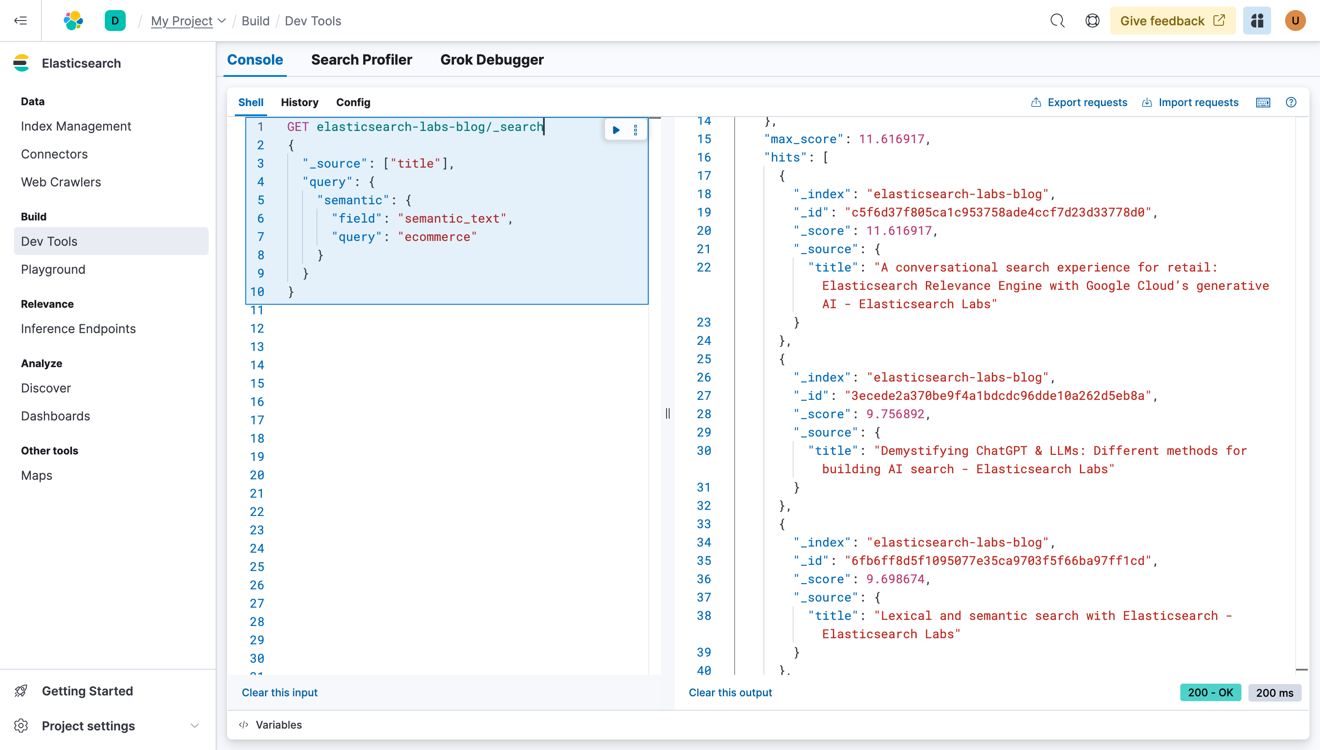The image size is (1320, 750).
Task: Click the 200 ms response time badge
Action: (1275, 692)
